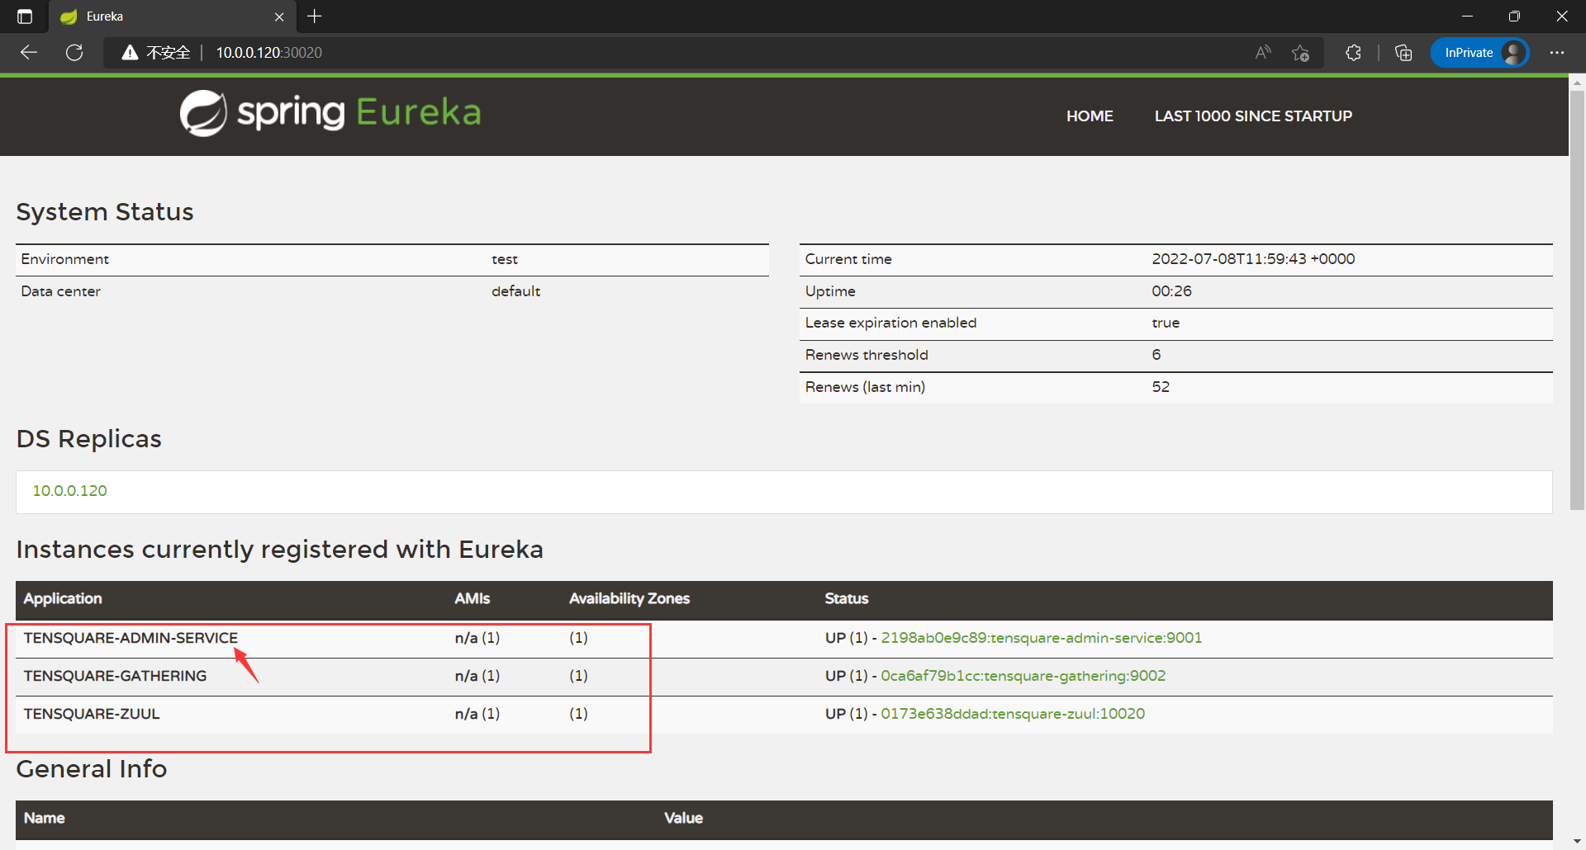Reload the Eureka page

(74, 53)
